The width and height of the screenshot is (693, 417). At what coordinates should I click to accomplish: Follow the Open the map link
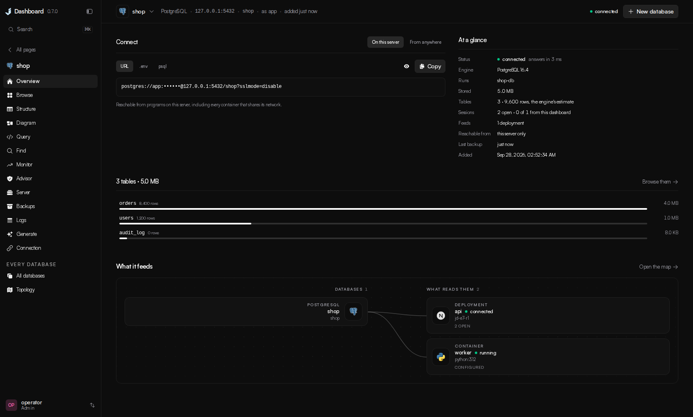(x=659, y=267)
